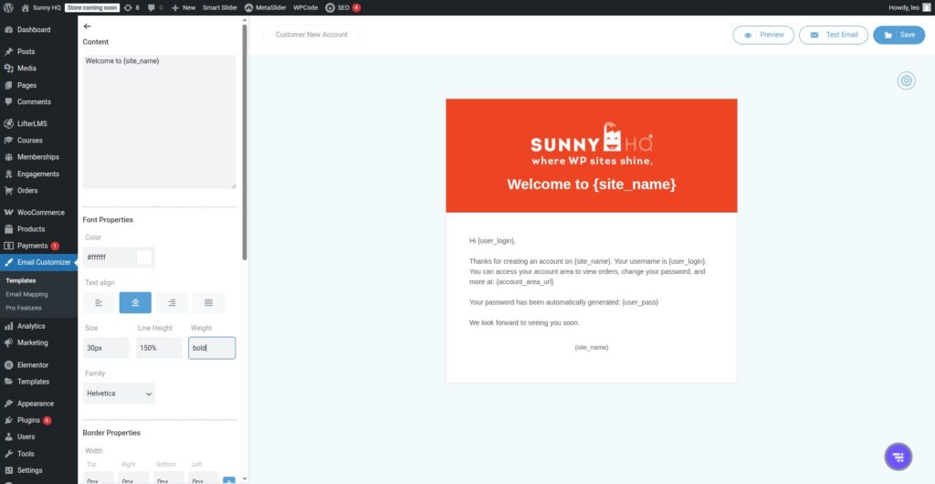
Task: Click the Line Height field showing 150%
Action: (159, 348)
